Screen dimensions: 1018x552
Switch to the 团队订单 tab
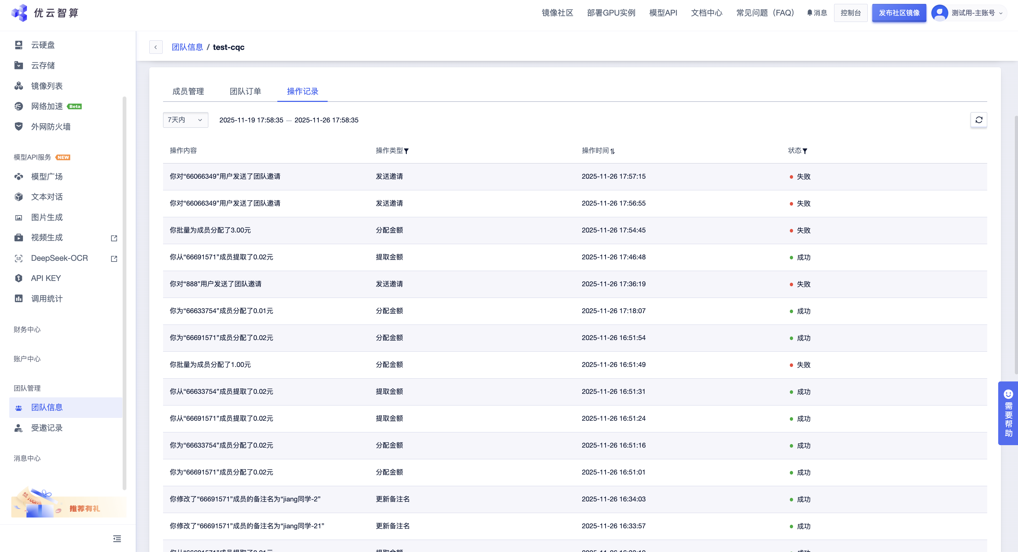245,91
